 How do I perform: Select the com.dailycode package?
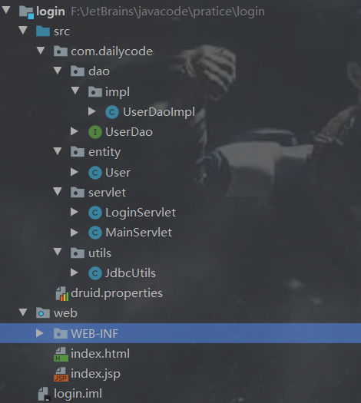pyautogui.click(x=111, y=51)
